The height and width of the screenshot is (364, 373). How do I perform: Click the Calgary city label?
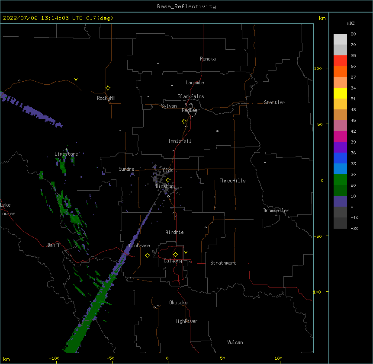[173, 261]
